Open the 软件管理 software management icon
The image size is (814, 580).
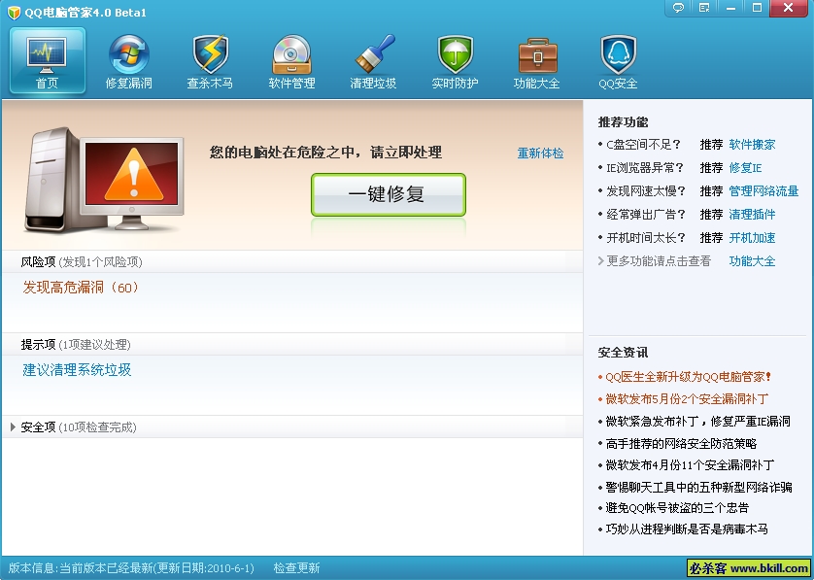[291, 60]
